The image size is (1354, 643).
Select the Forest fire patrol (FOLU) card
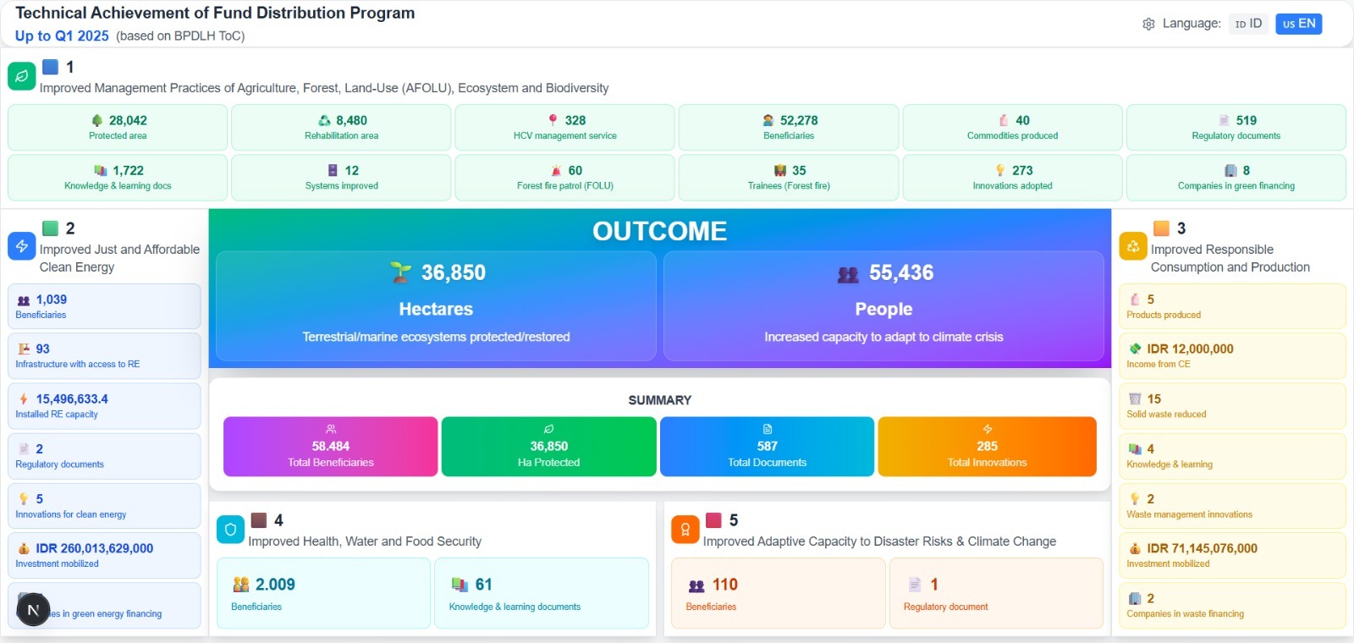(x=564, y=177)
